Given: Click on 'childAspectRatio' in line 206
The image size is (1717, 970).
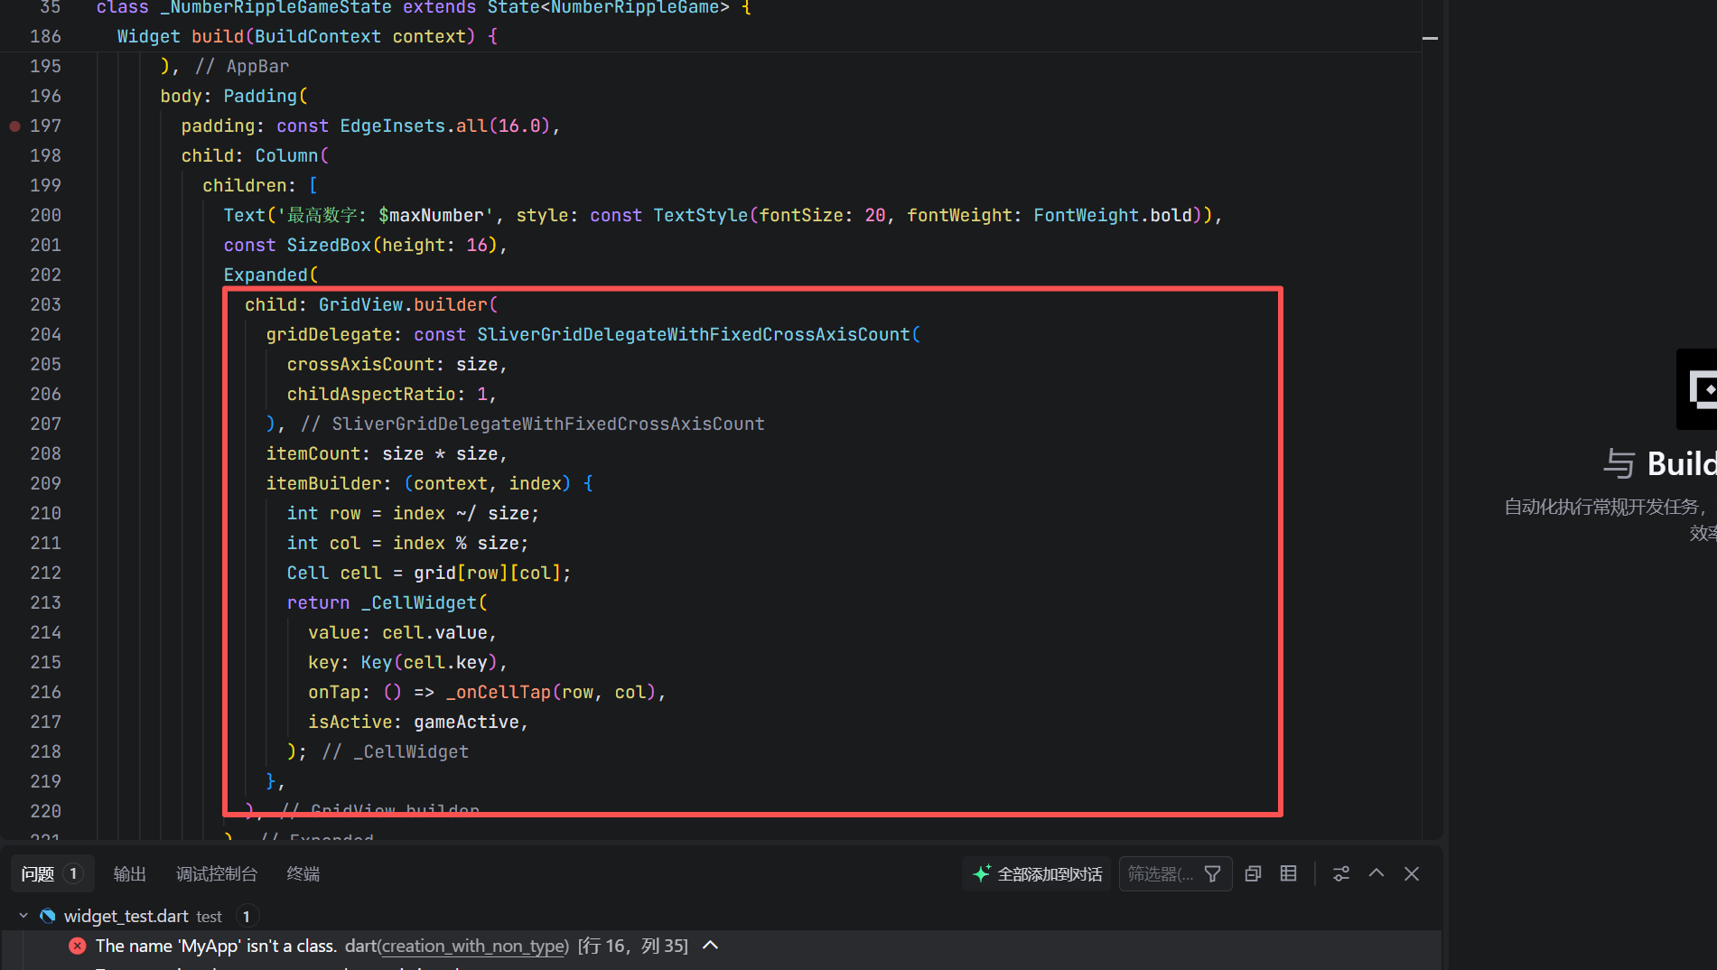Looking at the screenshot, I should pyautogui.click(x=371, y=395).
